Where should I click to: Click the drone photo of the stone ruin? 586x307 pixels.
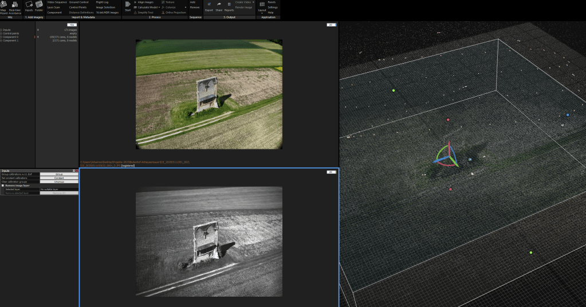tap(209, 94)
